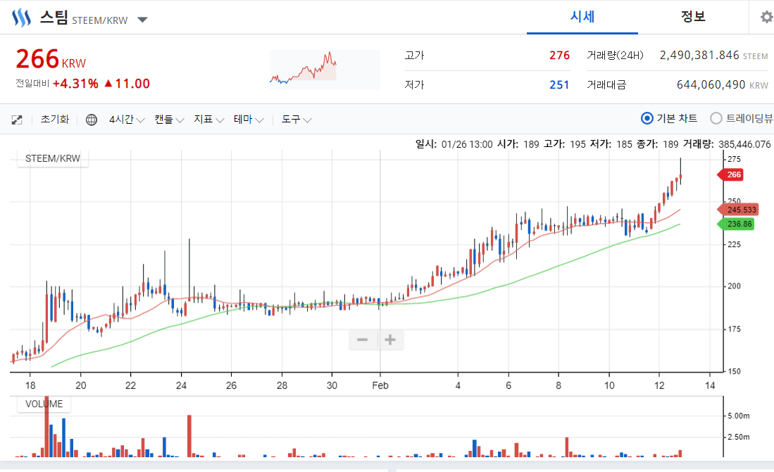Click the 거래량(24H) value 2,490,381.846

pyautogui.click(x=699, y=56)
